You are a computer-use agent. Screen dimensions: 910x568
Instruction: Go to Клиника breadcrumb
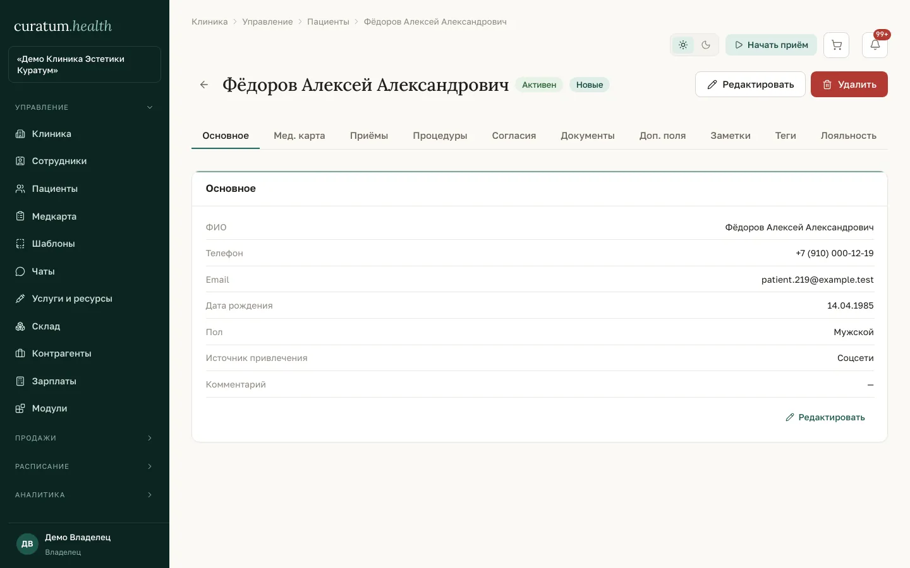[x=209, y=21]
